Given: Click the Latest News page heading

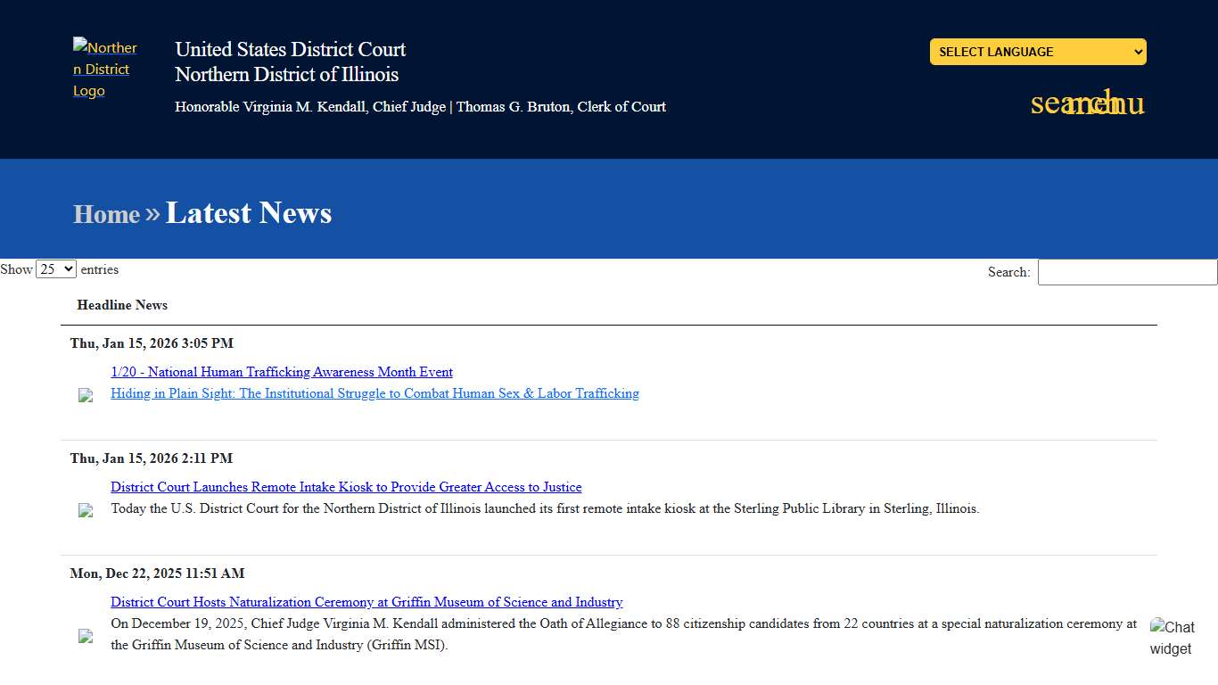Looking at the screenshot, I should point(249,212).
